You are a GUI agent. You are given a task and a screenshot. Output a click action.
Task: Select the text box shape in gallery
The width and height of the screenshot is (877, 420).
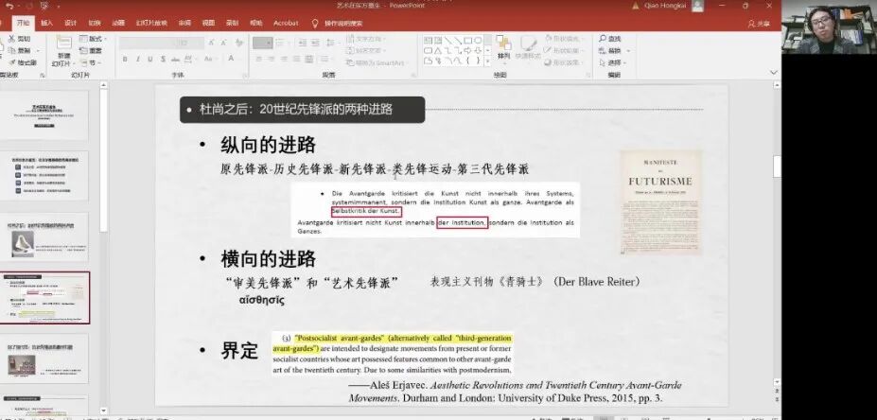click(x=429, y=41)
